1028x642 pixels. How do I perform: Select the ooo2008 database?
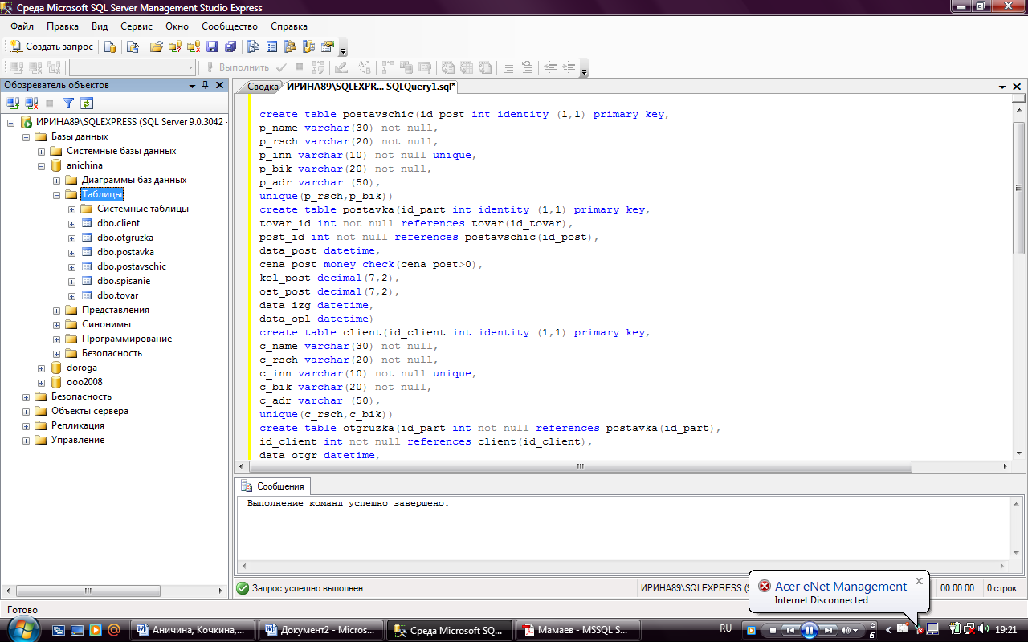[84, 382]
